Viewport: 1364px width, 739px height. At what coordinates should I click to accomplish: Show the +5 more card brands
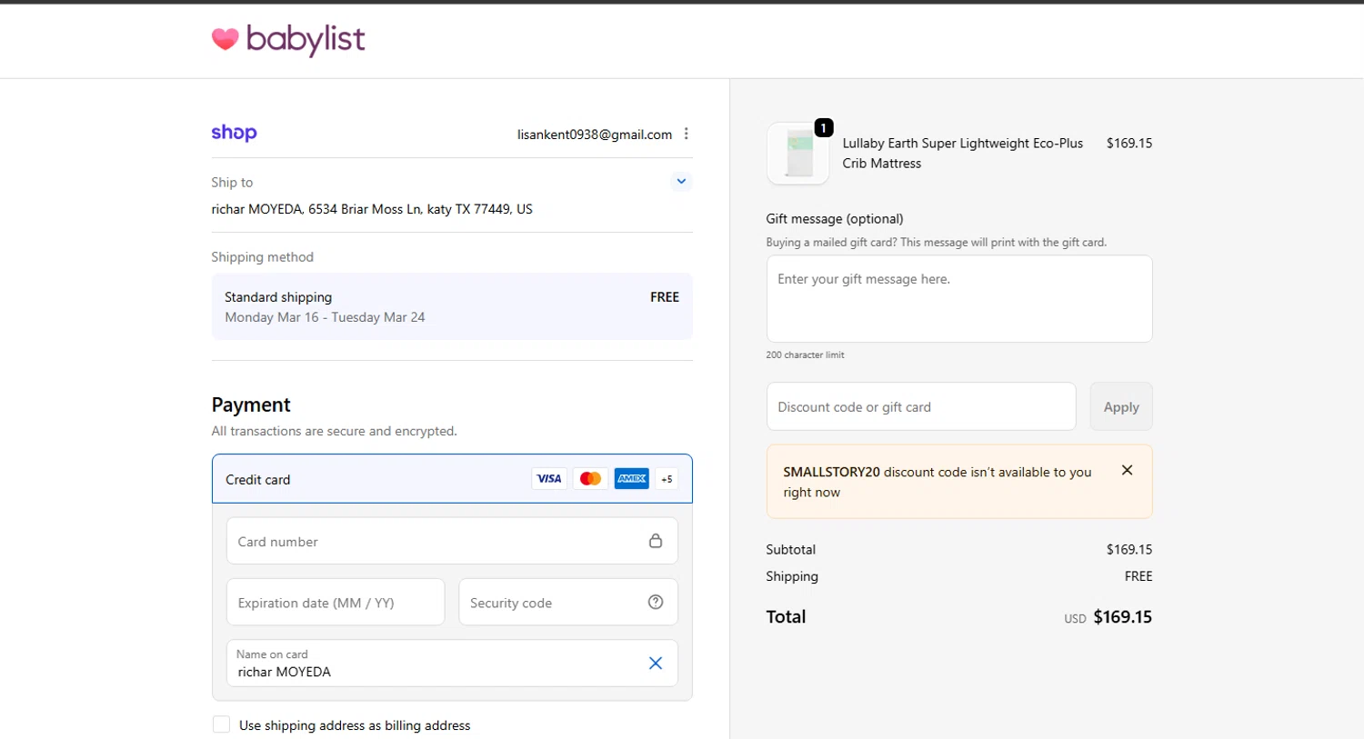[x=667, y=479]
